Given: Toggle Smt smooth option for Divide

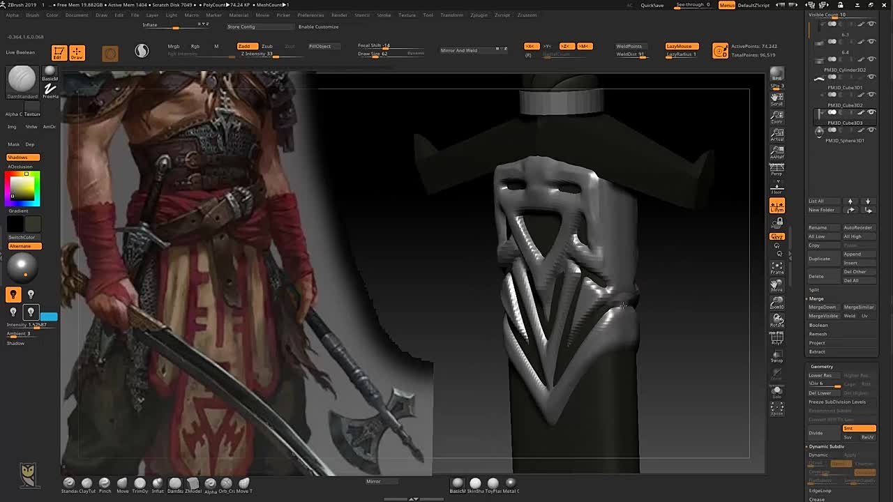Looking at the screenshot, I should pos(859,428).
